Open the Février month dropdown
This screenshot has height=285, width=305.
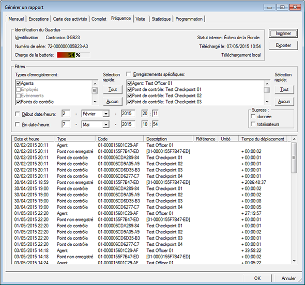(x=105, y=114)
